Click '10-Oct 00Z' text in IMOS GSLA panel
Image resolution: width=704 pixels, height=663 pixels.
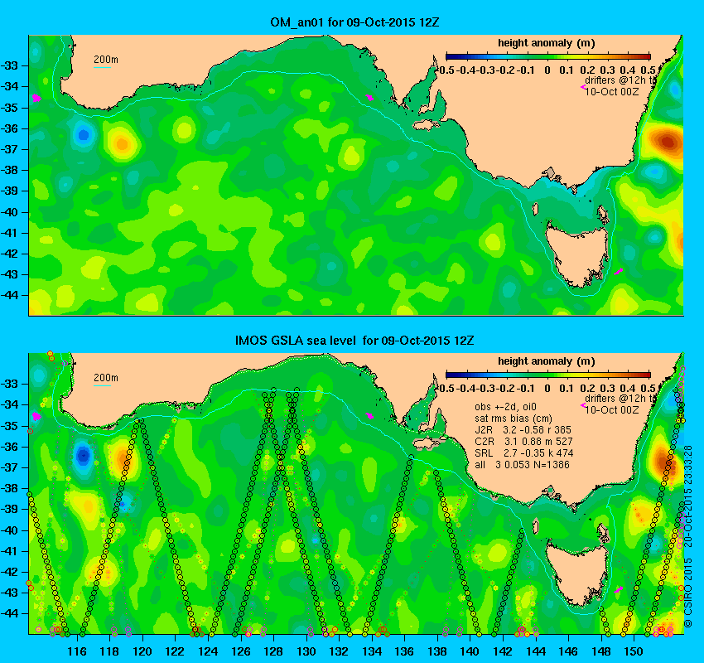[611, 410]
